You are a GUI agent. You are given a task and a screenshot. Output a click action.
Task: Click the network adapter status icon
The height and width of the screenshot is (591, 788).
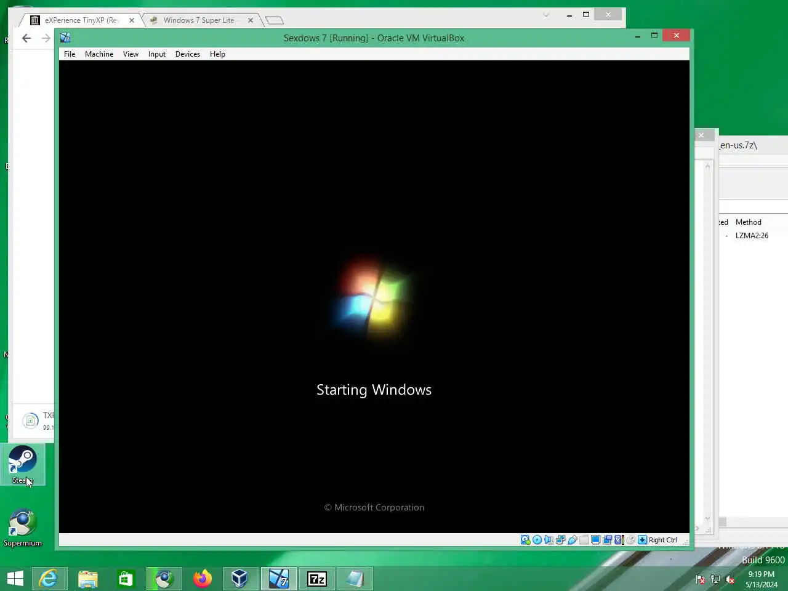560,540
